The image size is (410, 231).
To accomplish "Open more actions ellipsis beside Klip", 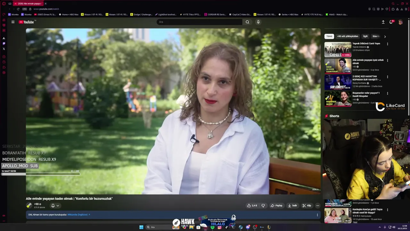I will click(318, 206).
